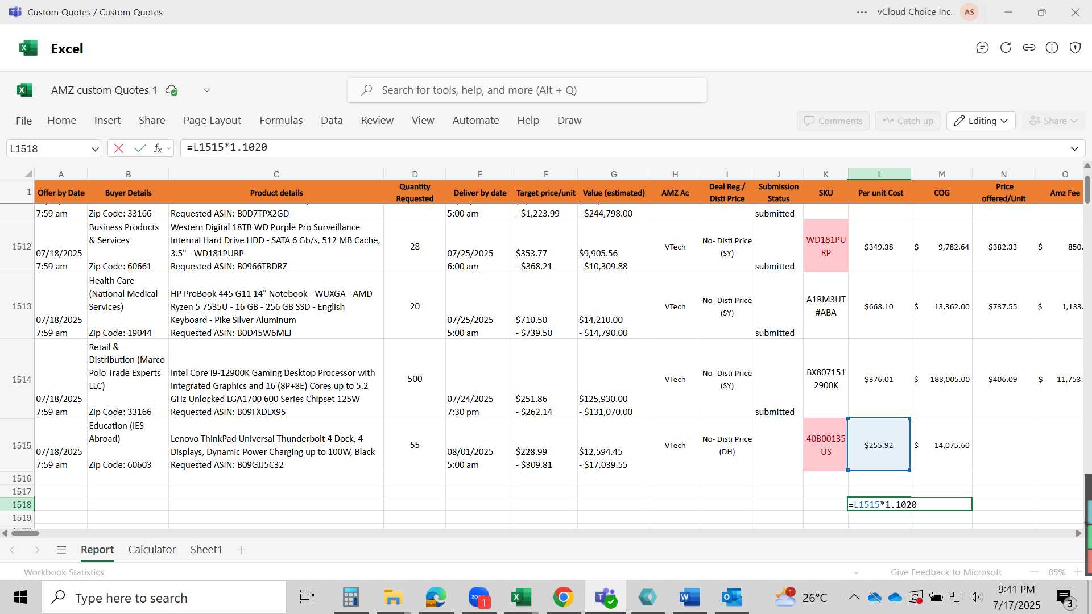Click the $255.92 per unit cost cell
This screenshot has width=1092, height=614.
879,445
